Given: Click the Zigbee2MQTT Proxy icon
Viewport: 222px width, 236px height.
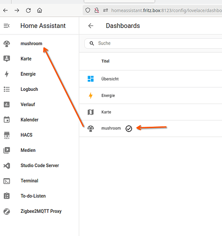Looking at the screenshot, I should [7, 211].
